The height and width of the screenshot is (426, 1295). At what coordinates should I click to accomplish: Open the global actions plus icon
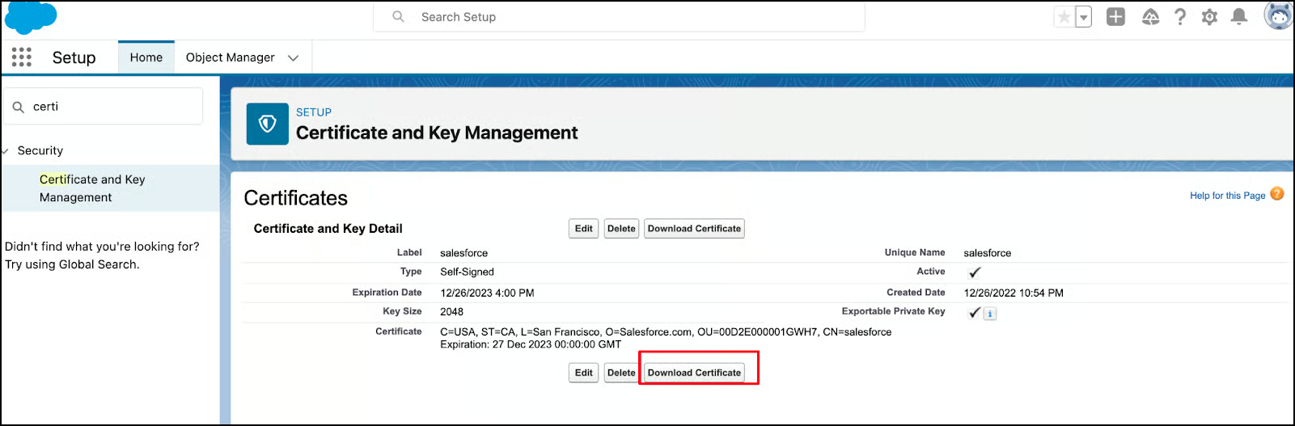[x=1116, y=16]
